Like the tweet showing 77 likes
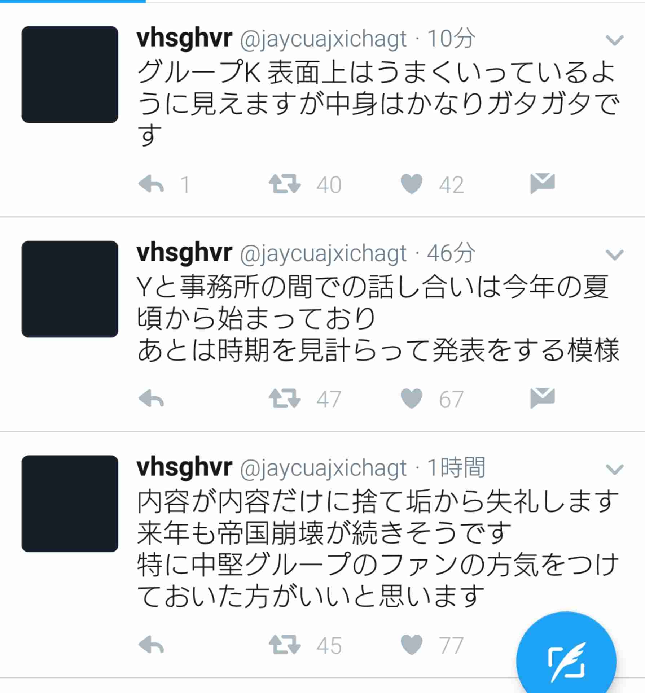645x693 pixels. pyautogui.click(x=412, y=645)
